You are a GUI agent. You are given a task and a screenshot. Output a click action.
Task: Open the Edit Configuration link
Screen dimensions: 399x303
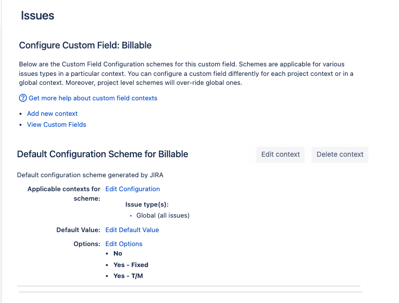tap(132, 189)
